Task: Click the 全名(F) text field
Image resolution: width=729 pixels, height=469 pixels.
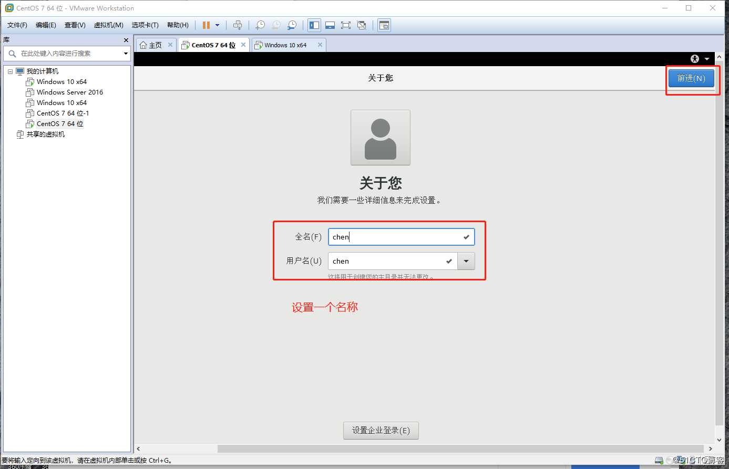Action: pos(401,237)
